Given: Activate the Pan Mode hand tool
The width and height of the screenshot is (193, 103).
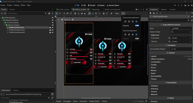Looking at the screenshot, I should 82,13.
